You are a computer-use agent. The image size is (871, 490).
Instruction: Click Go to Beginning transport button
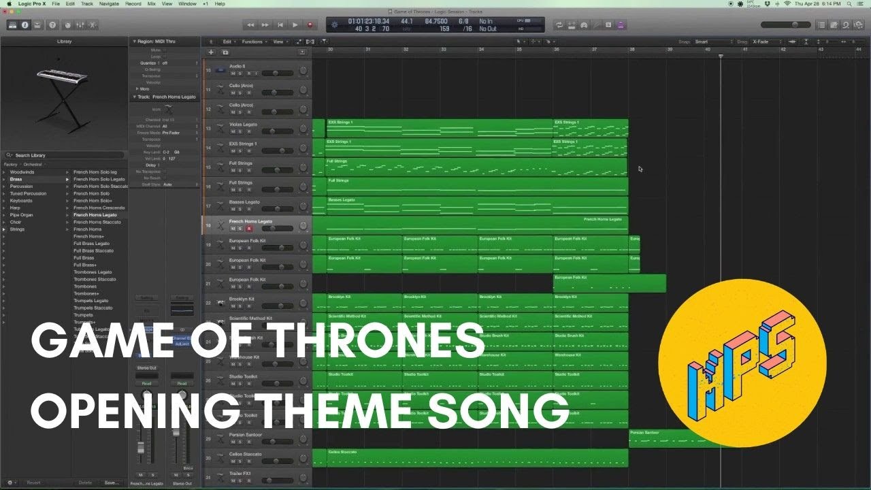click(x=280, y=25)
